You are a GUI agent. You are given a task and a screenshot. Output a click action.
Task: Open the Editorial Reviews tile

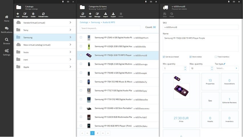tap(229, 101)
